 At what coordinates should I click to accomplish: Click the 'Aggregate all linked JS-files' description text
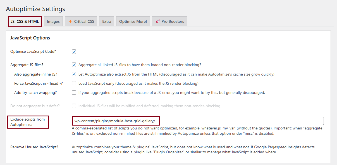point(140,65)
